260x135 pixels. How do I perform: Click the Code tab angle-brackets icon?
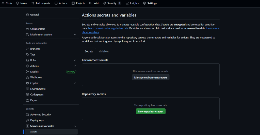click(3, 3)
